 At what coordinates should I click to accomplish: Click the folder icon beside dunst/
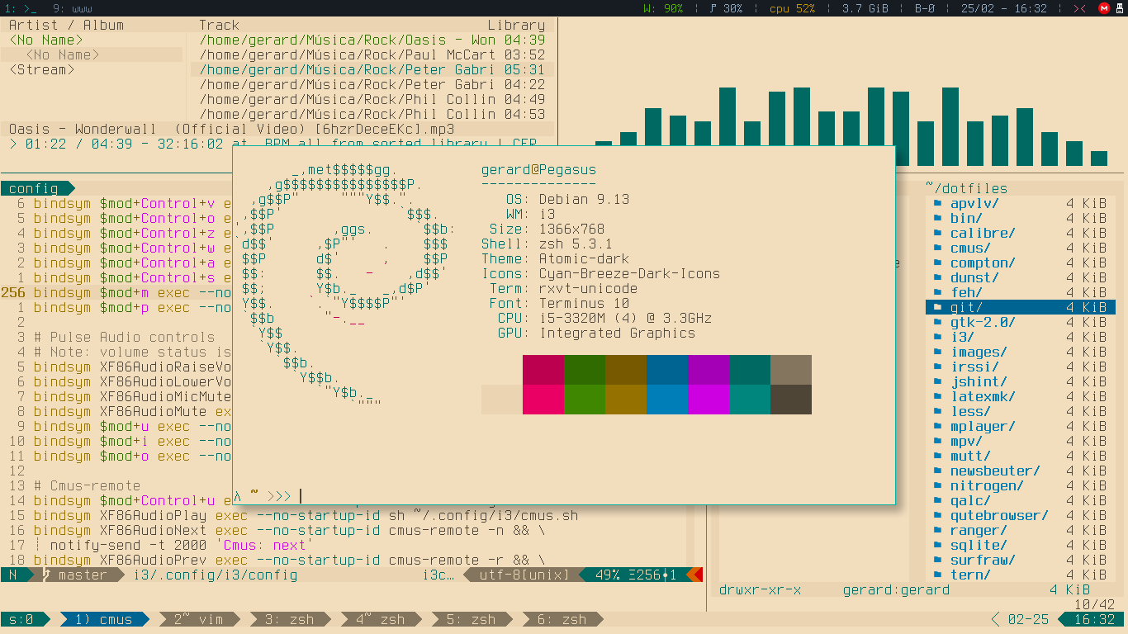[937, 277]
